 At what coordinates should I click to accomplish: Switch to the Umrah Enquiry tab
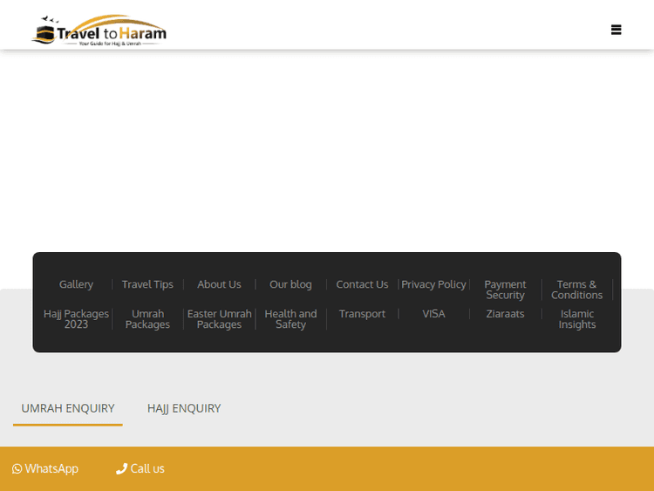click(68, 408)
